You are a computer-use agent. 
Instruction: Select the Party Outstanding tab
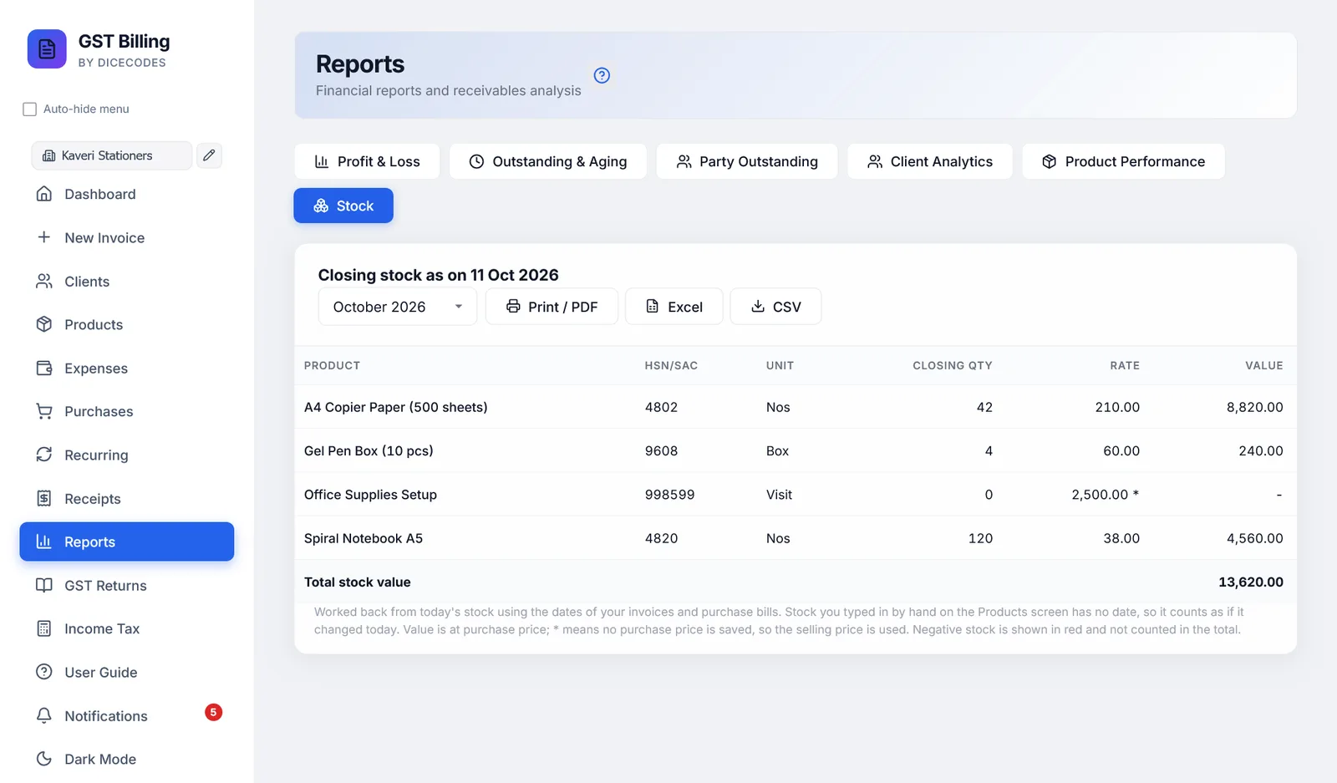tap(747, 161)
